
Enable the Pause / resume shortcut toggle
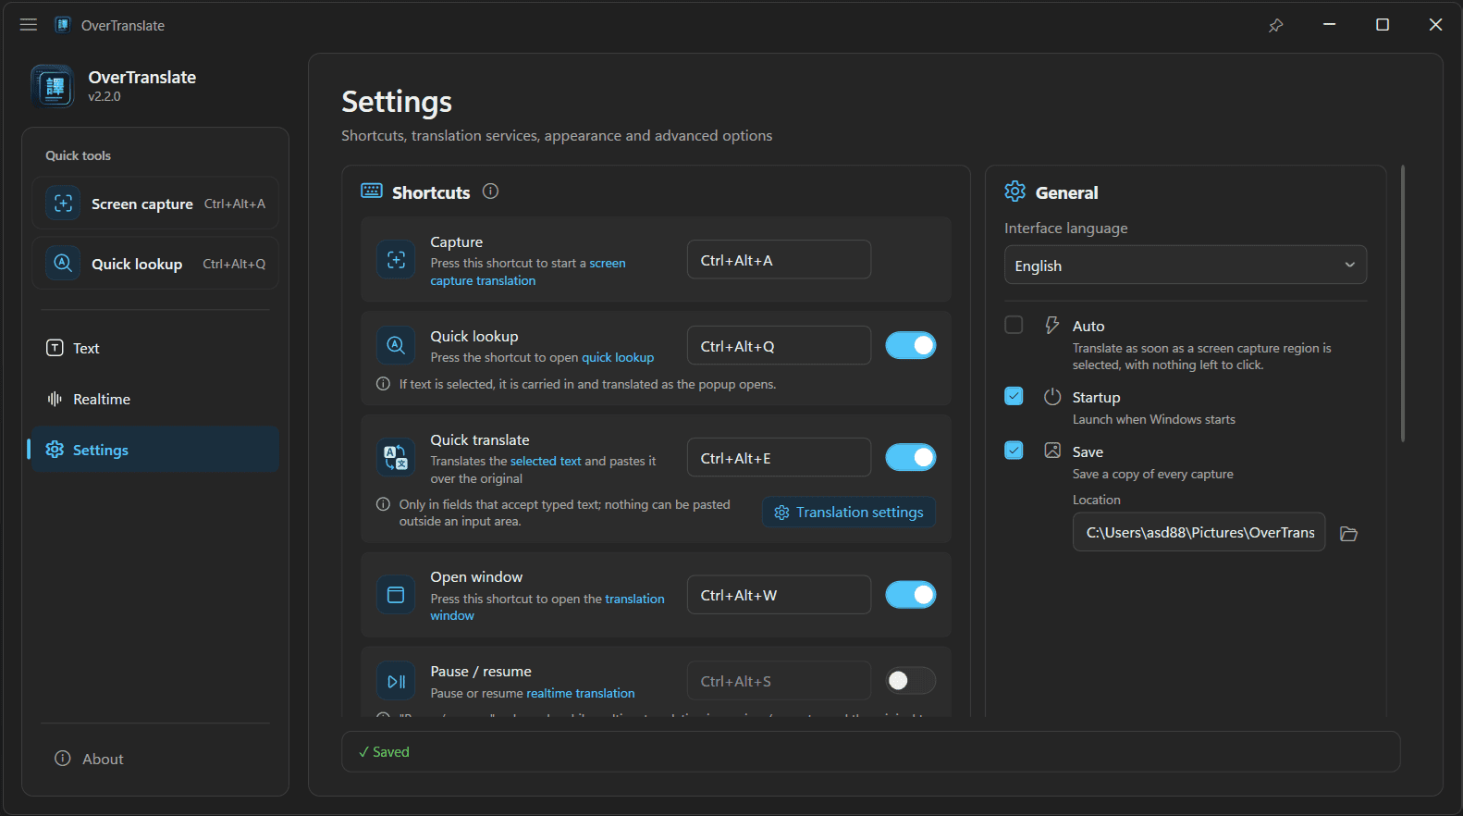tap(911, 681)
